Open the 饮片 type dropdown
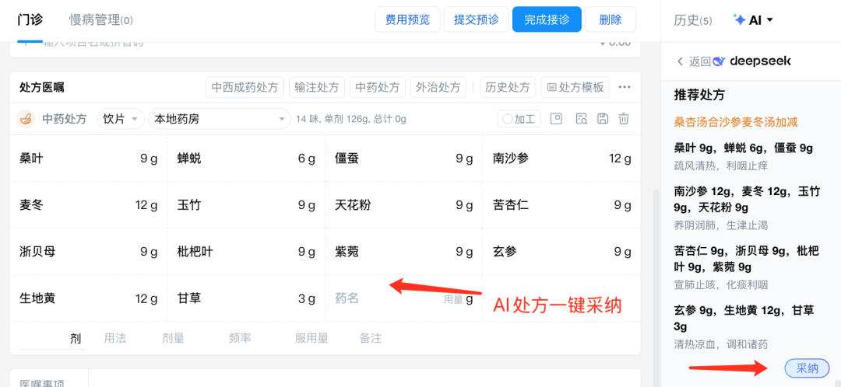The image size is (841, 387). (121, 119)
